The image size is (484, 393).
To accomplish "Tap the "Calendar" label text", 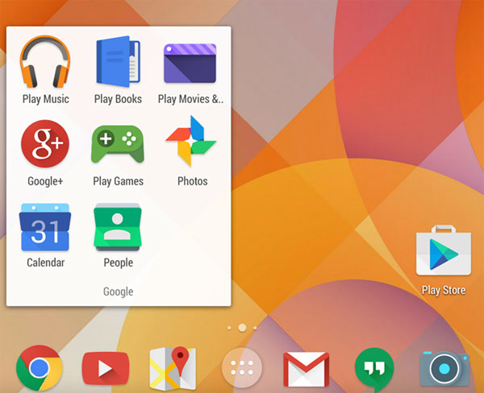I will pyautogui.click(x=46, y=263).
